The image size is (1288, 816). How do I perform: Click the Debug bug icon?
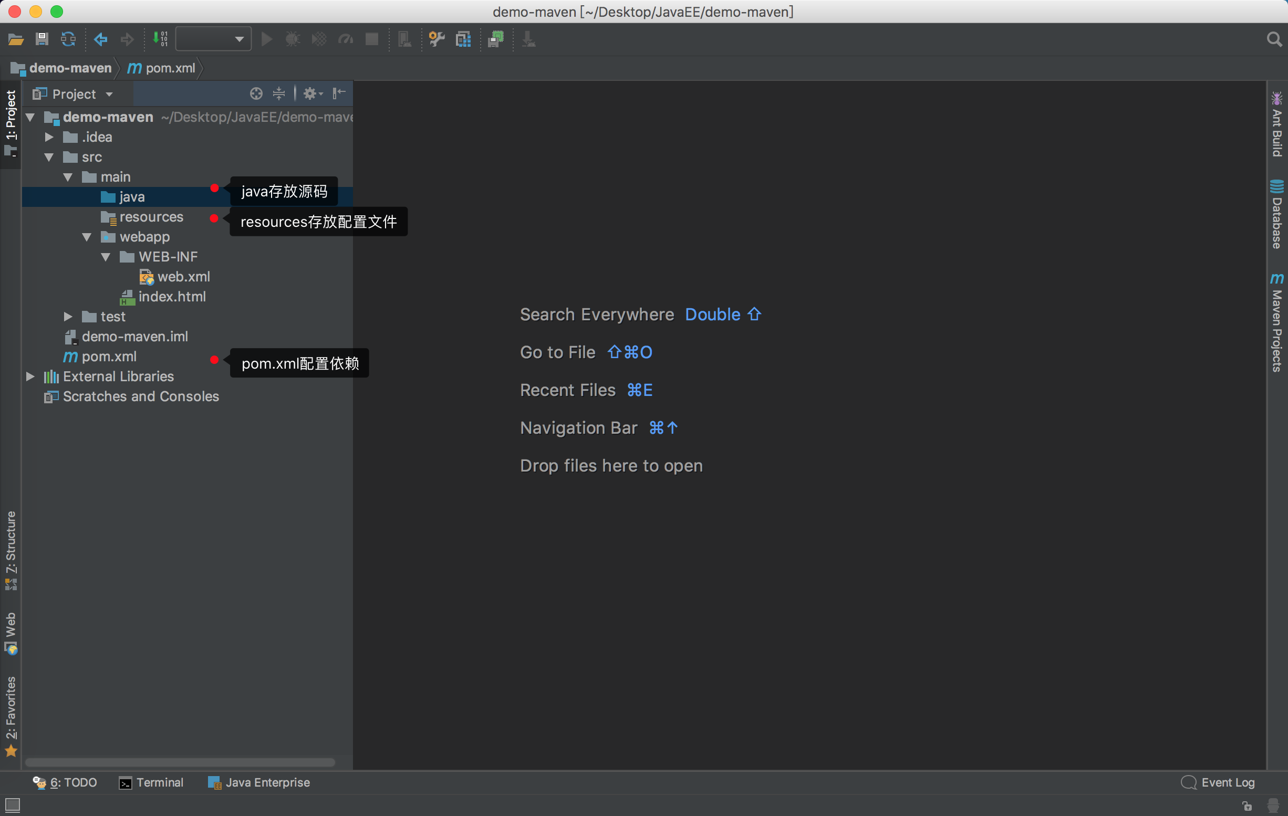coord(293,39)
